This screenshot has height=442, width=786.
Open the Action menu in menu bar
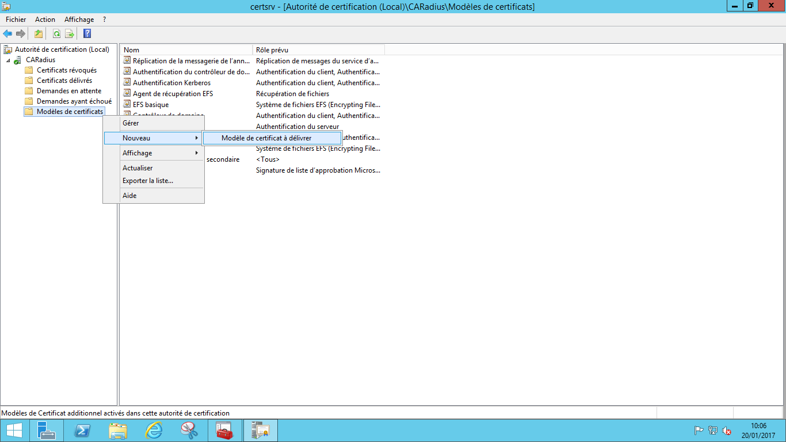coord(45,20)
